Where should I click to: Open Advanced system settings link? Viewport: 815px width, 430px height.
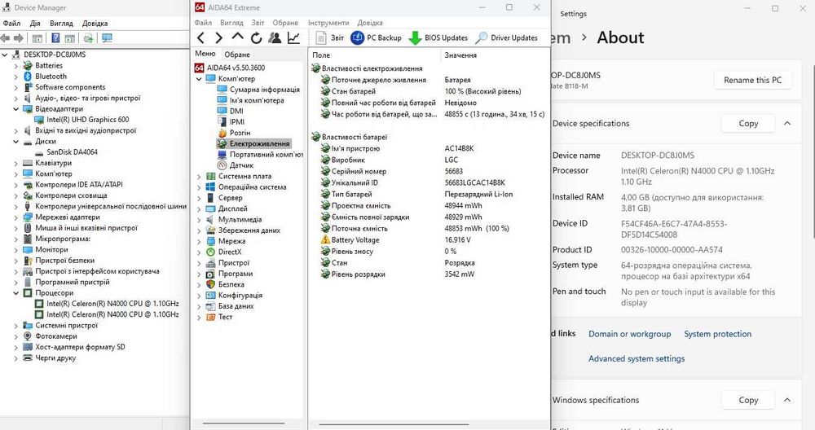click(x=637, y=358)
